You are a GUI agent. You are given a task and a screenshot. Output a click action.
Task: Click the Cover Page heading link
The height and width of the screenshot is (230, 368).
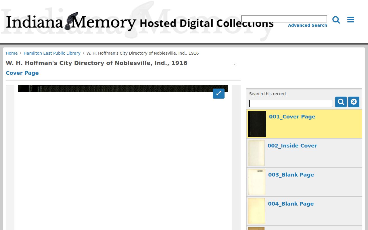(22, 73)
